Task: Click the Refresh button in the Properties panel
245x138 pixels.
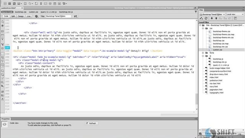Action: (x=91, y=123)
